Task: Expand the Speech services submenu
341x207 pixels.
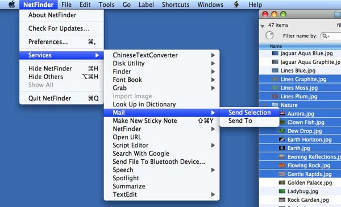Action: tap(213, 170)
